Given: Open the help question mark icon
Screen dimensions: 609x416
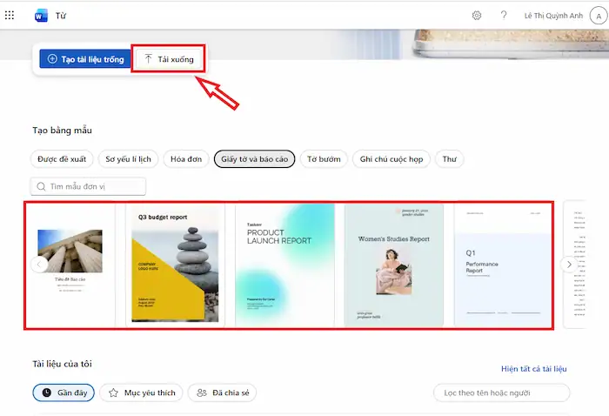Looking at the screenshot, I should [504, 15].
